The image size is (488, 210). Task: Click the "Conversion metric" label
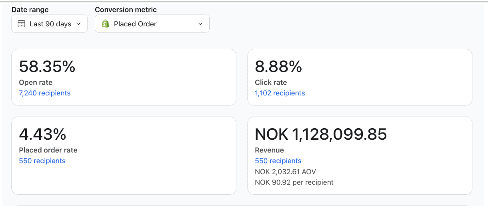[x=126, y=10]
